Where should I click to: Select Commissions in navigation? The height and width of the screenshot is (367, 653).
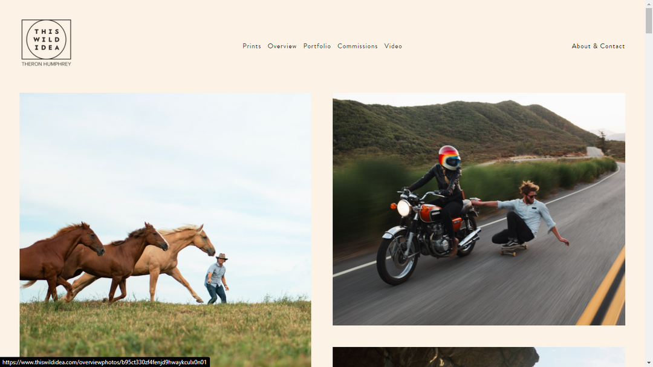(357, 46)
